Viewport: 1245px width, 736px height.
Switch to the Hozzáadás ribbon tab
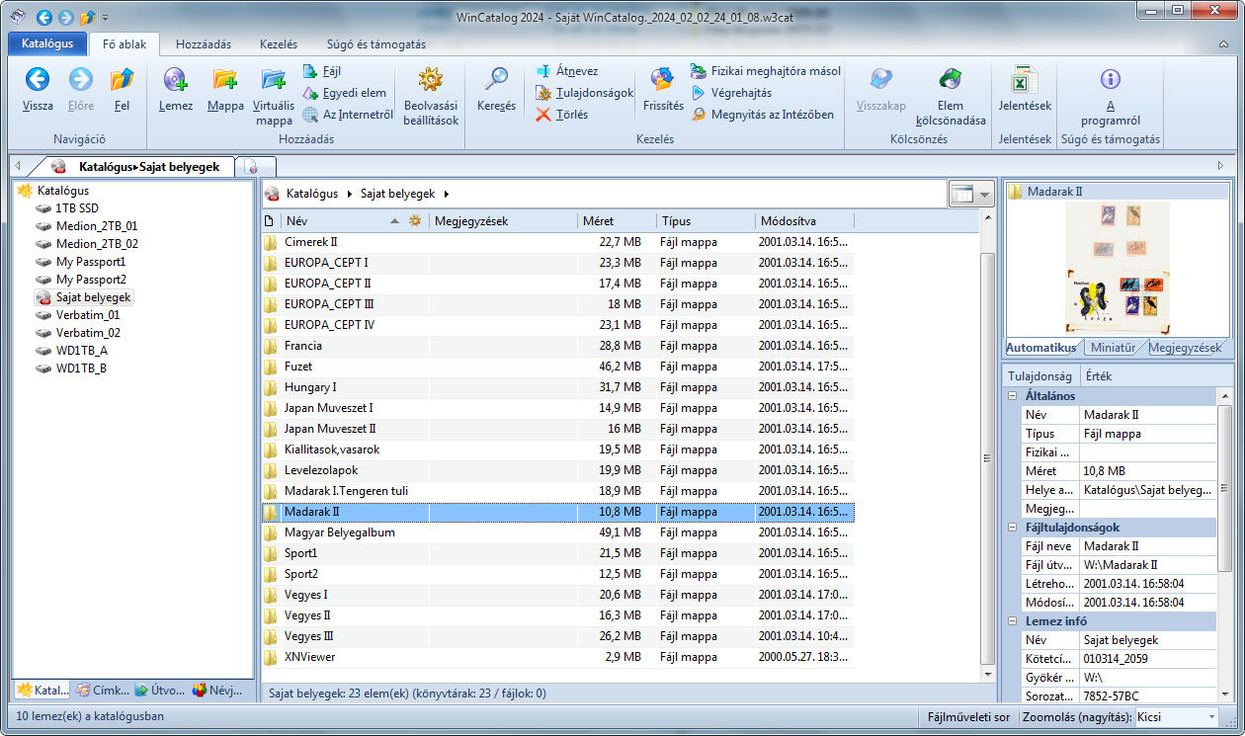pos(204,44)
